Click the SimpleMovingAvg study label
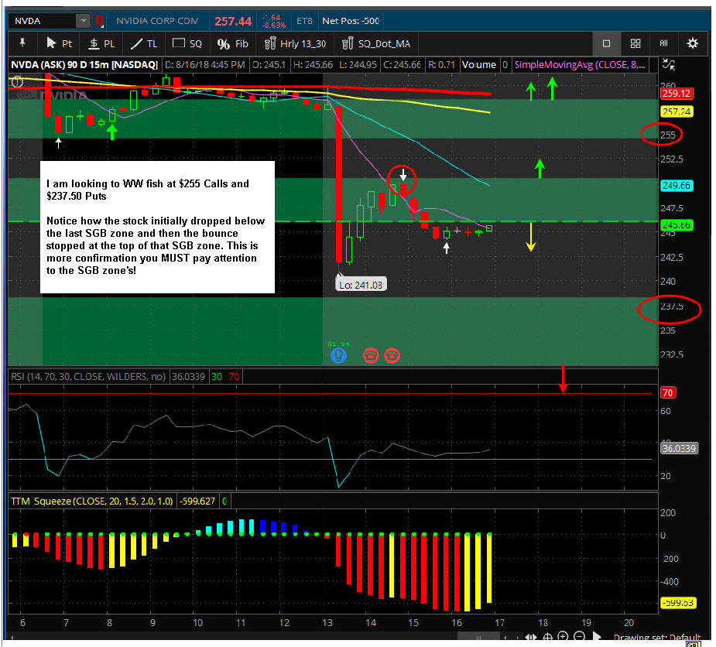 [x=581, y=65]
